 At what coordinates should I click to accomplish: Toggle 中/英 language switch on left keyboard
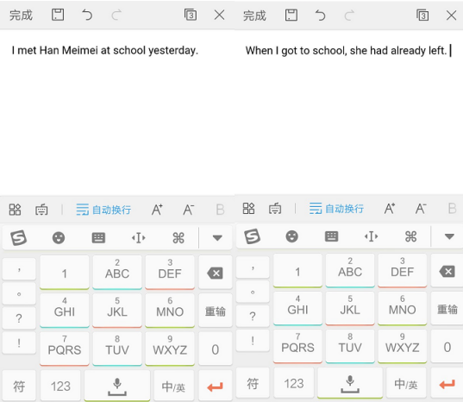click(x=173, y=386)
